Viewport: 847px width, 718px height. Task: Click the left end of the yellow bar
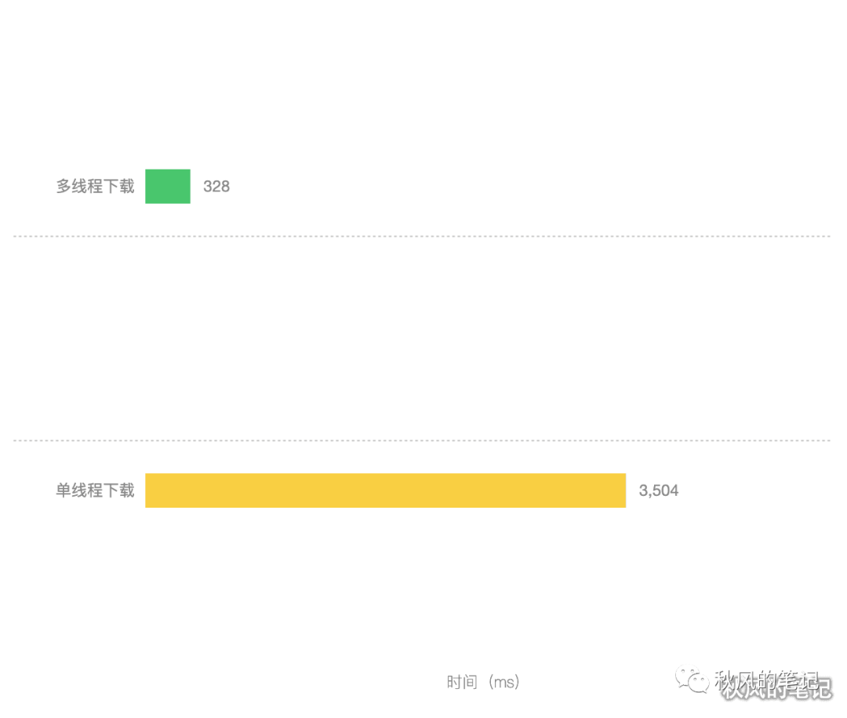click(149, 490)
